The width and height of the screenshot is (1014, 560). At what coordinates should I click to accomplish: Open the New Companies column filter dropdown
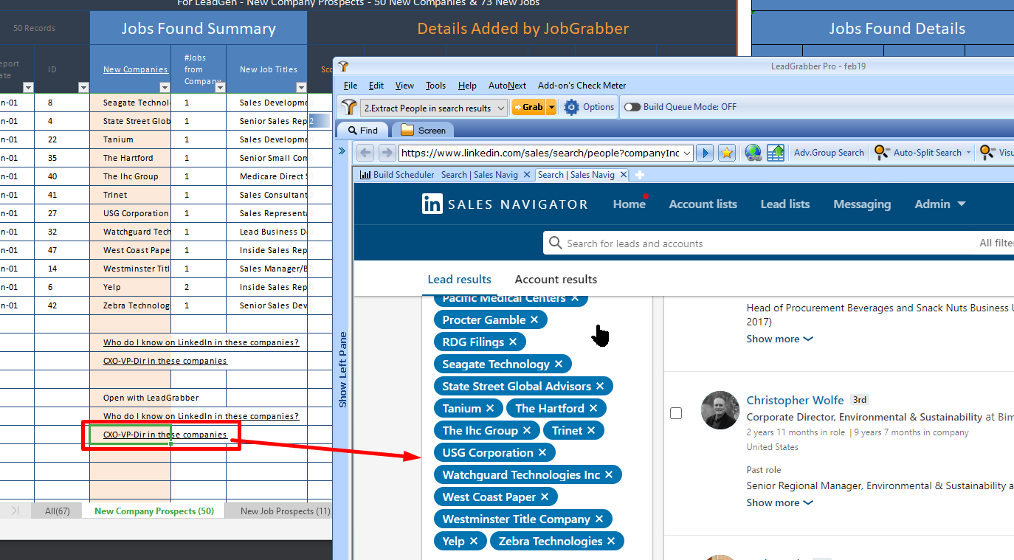pyautogui.click(x=165, y=88)
